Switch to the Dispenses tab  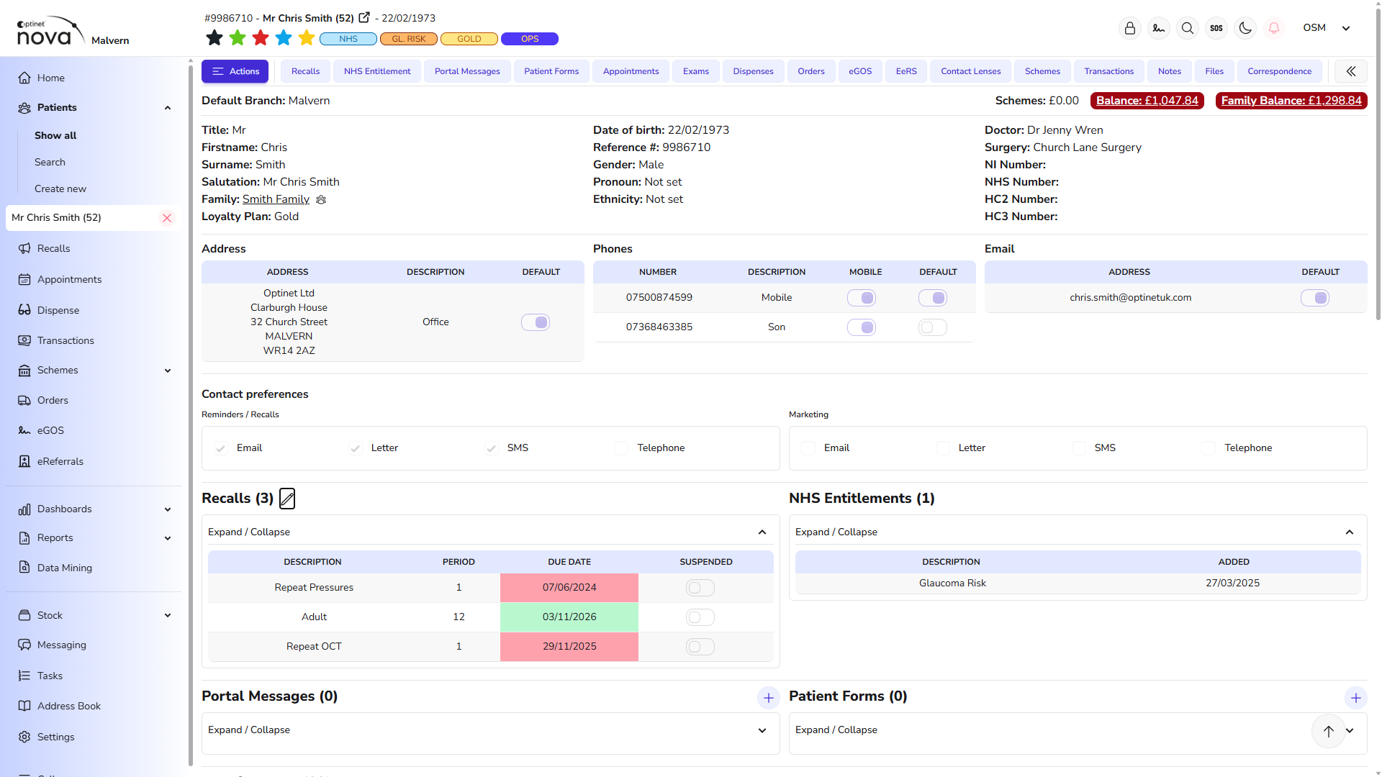point(752,71)
